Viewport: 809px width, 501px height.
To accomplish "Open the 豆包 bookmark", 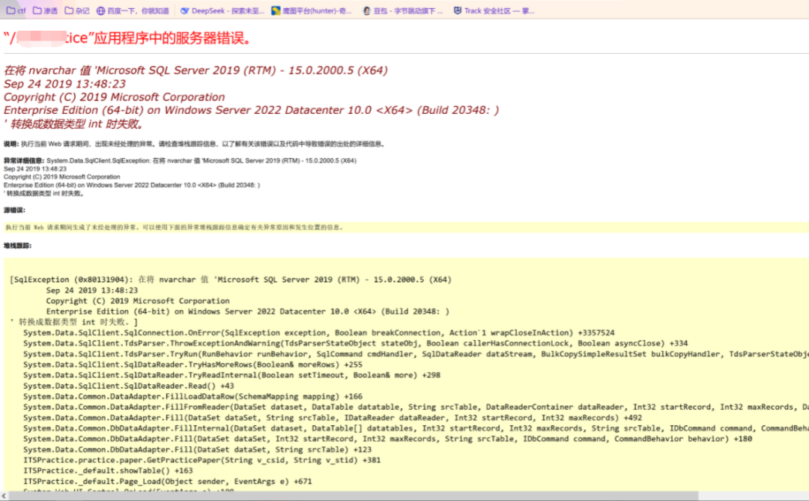I will pos(403,10).
